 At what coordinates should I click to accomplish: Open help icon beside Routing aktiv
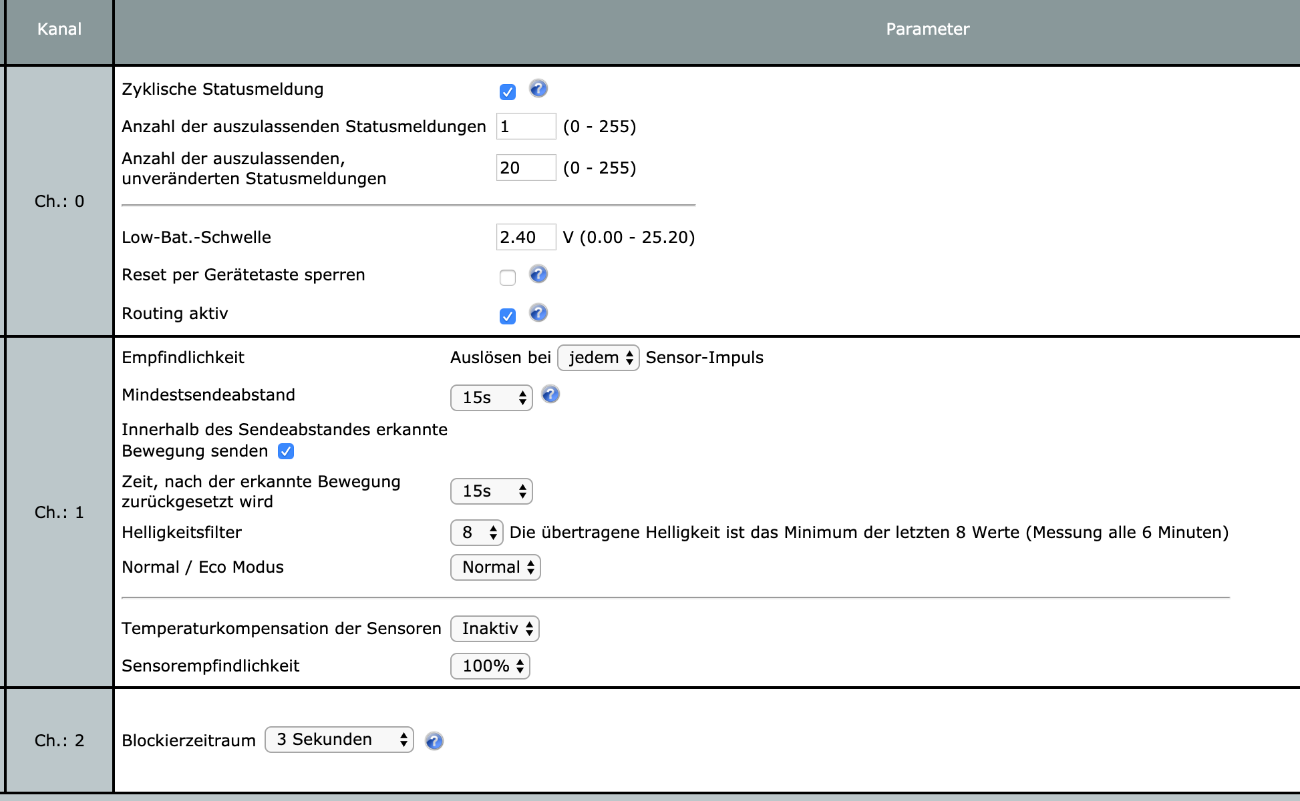coord(538,313)
